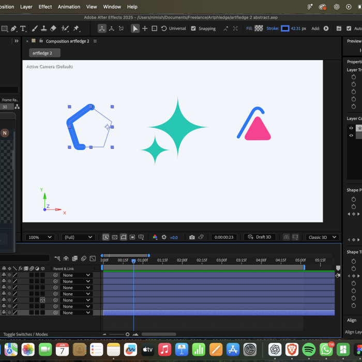The image size is (362, 362).
Task: Click the snapshot camera icon in viewer
Action: click(x=192, y=237)
